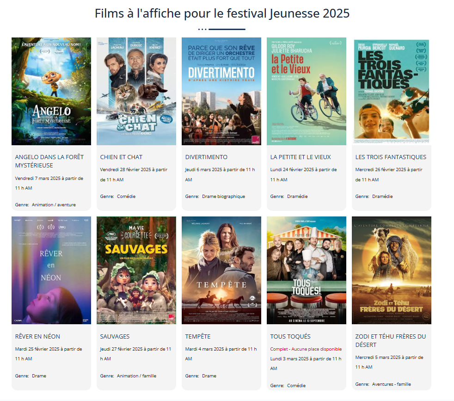Viewport: 454px width, 401px height.
Task: Click the TOUS TOQUÉS title link
Action: (x=290, y=336)
